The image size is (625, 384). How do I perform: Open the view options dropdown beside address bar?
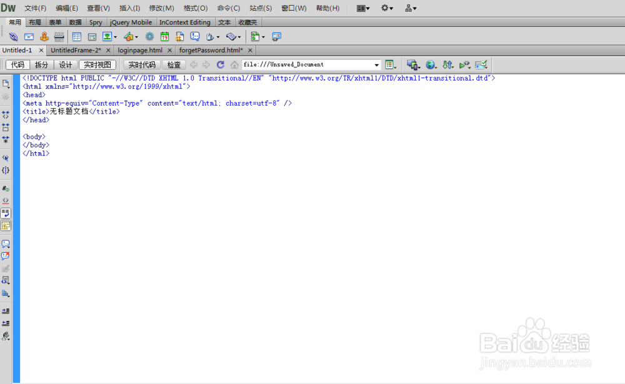[390, 64]
